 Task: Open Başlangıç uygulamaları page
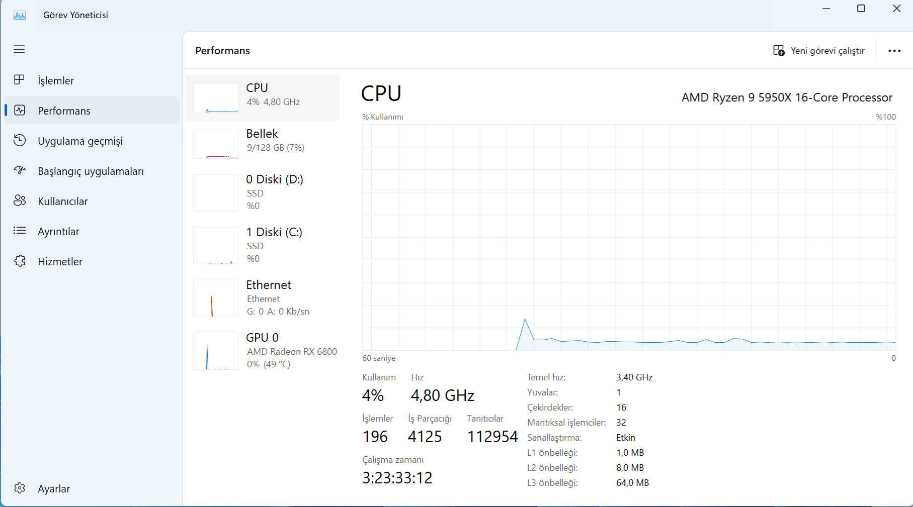(92, 171)
